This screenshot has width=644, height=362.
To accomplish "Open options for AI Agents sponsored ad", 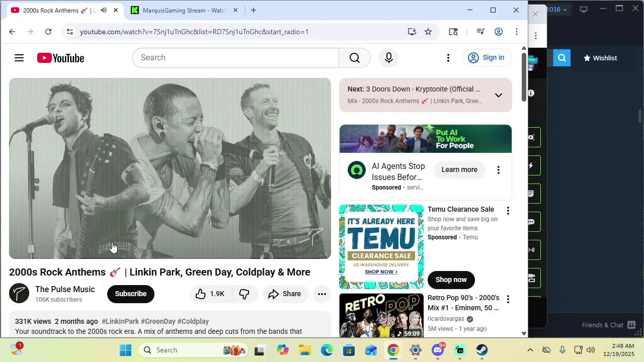I will click(x=499, y=170).
